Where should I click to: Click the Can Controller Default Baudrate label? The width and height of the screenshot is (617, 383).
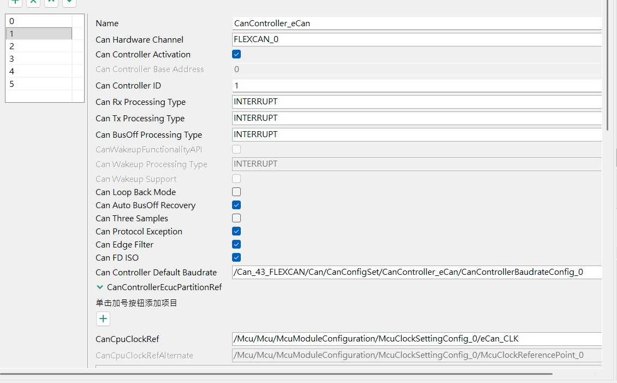click(156, 273)
